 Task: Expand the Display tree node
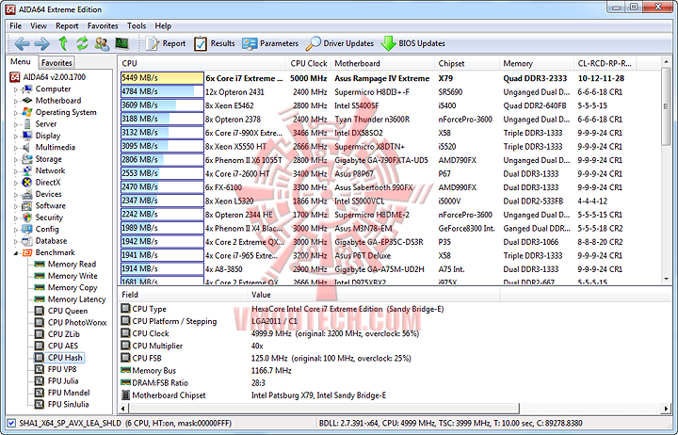coord(16,137)
